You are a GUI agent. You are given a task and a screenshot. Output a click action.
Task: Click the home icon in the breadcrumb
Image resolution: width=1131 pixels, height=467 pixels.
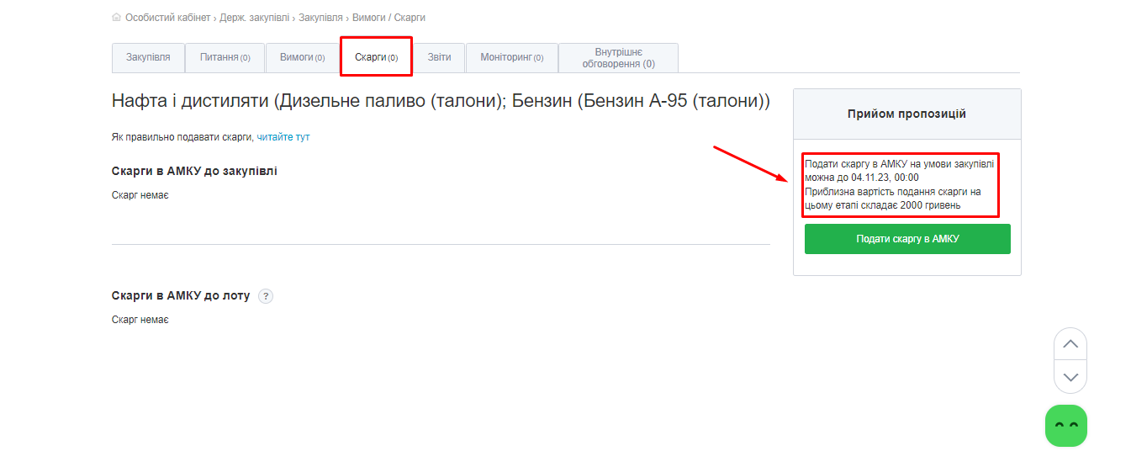(x=116, y=18)
